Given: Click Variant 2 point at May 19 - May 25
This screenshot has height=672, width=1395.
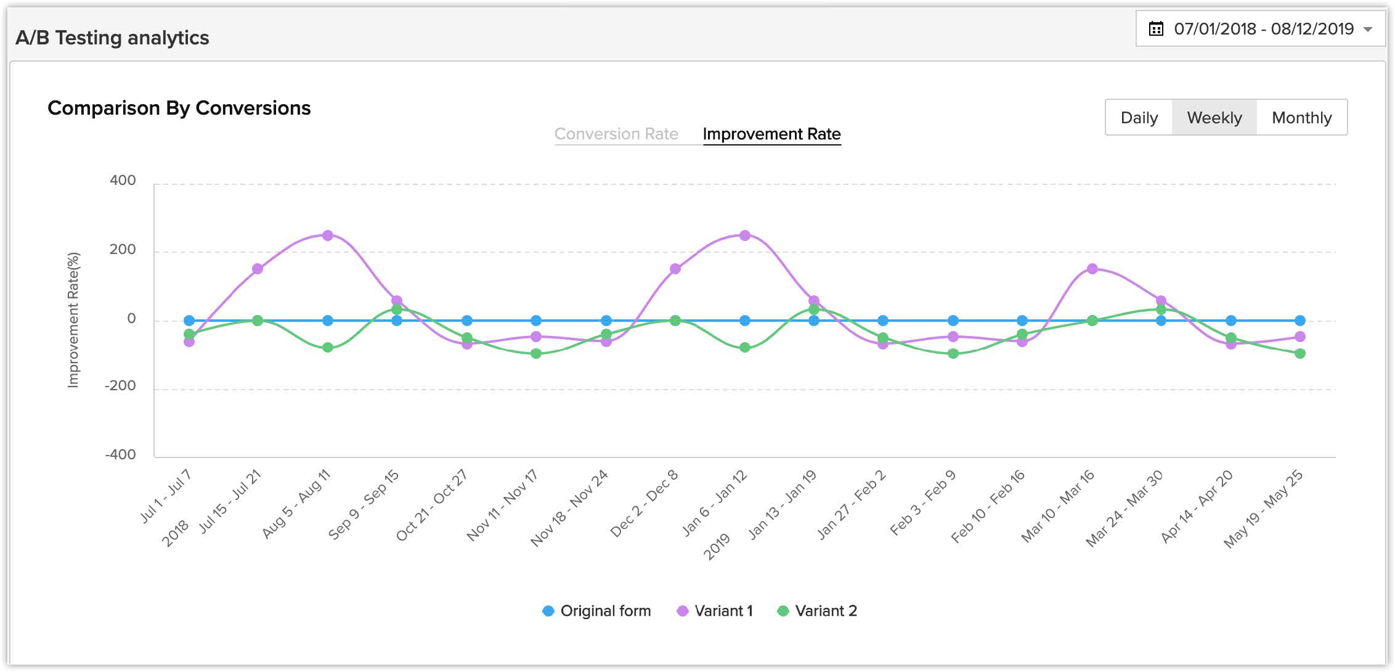Looking at the screenshot, I should (1300, 353).
